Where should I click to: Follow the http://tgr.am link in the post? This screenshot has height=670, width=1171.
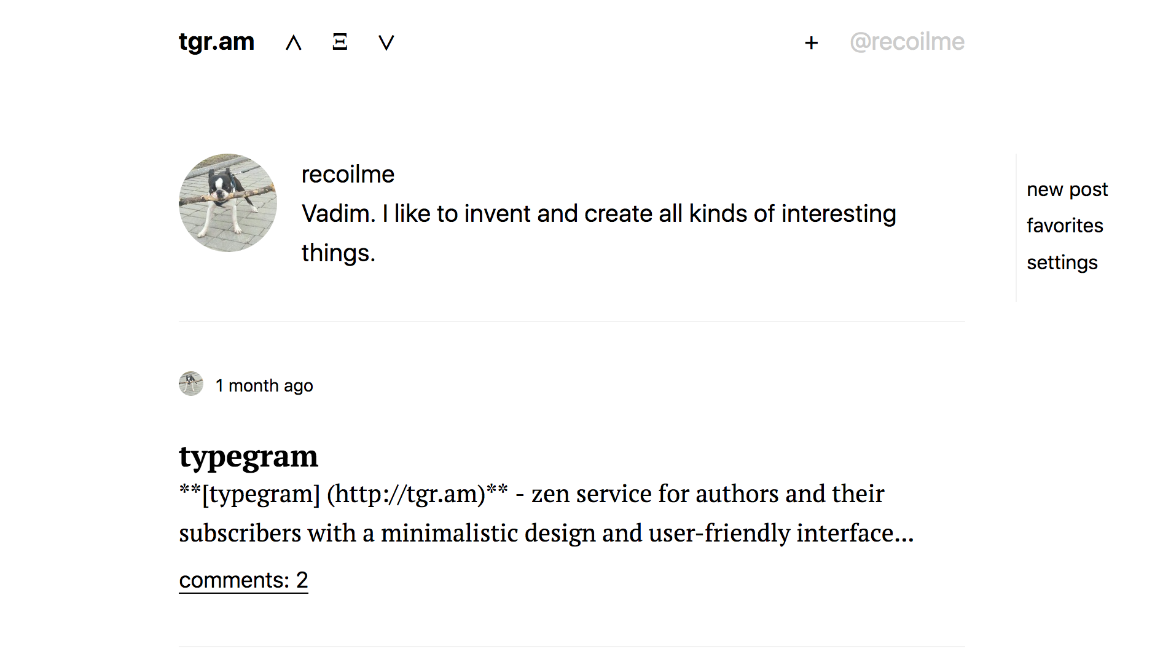pyautogui.click(x=408, y=494)
